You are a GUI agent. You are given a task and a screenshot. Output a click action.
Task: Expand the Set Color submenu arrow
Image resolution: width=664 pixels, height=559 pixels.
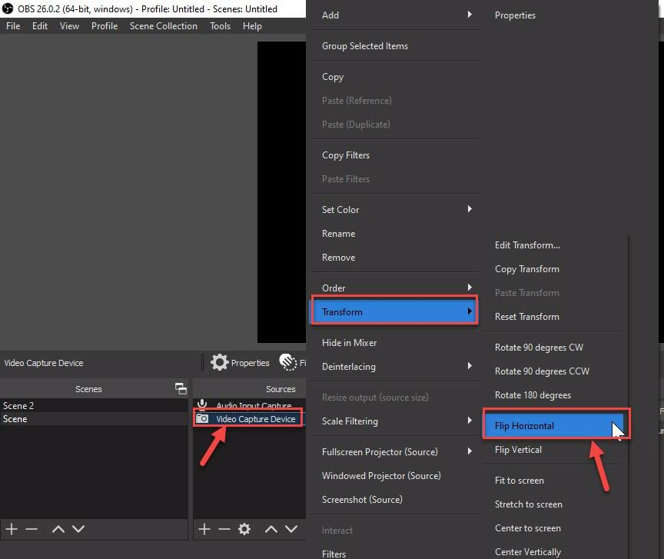coord(470,209)
